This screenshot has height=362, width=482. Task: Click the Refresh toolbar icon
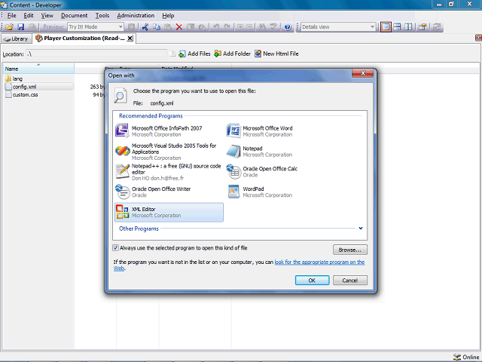tap(437, 27)
